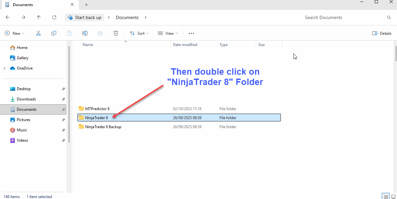The height and width of the screenshot is (199, 397).
Task: Open the See more ellipsis menu
Action: [191, 33]
